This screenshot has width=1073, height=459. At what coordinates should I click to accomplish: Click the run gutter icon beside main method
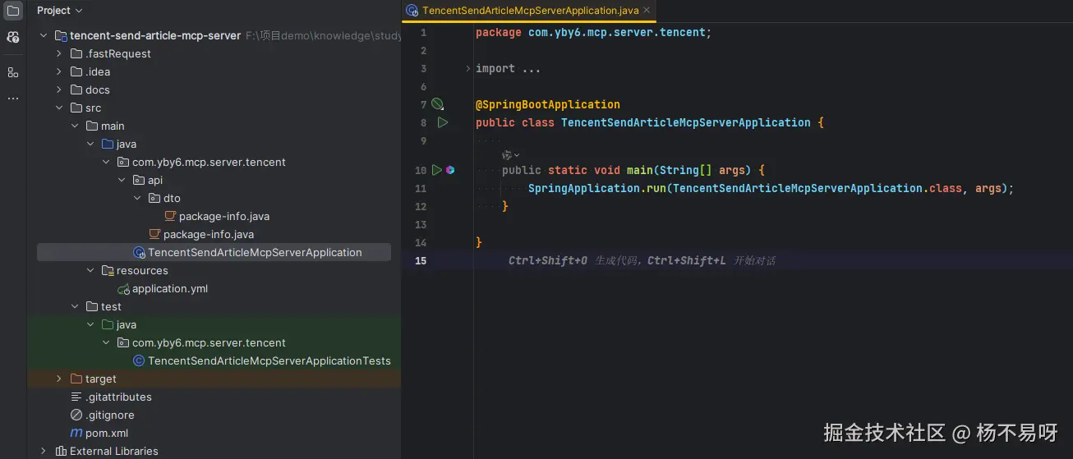click(437, 170)
